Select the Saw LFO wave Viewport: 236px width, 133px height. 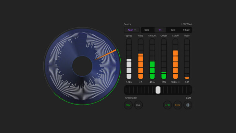pyautogui.click(x=173, y=30)
